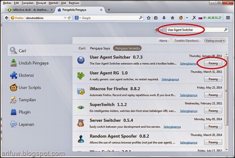Screen dimensions: 235x158
Task: Click the User Agent Switcher globe icon
Action: pyautogui.click(x=81, y=60)
